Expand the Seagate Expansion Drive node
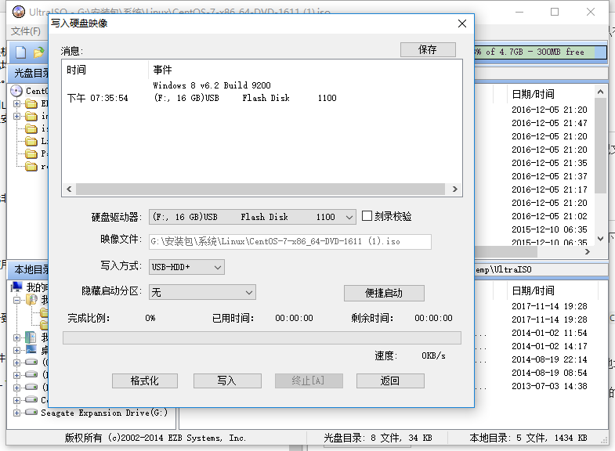The width and height of the screenshot is (615, 451). click(17, 413)
